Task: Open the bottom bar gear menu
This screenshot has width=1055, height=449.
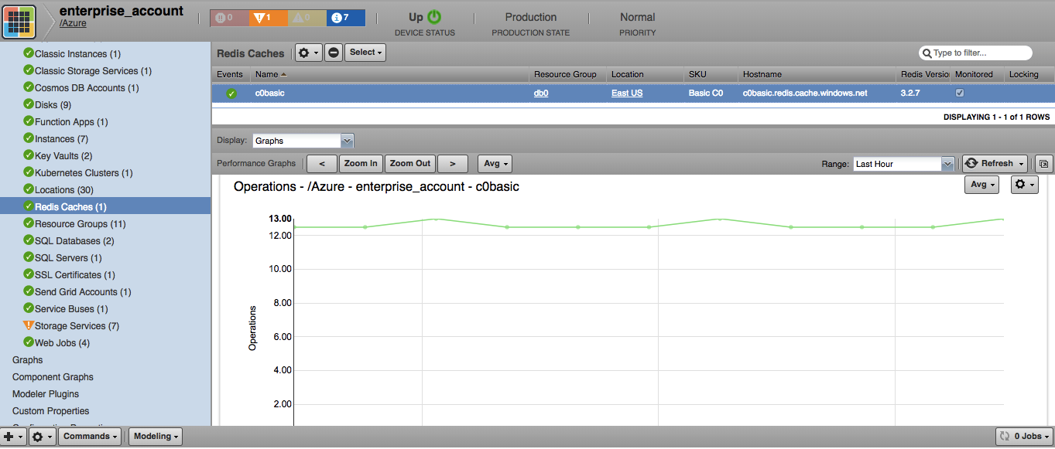Action: click(x=42, y=437)
